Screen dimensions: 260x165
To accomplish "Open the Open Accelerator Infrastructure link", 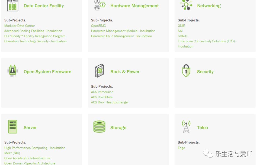I will pyautogui.click(x=27, y=158).
